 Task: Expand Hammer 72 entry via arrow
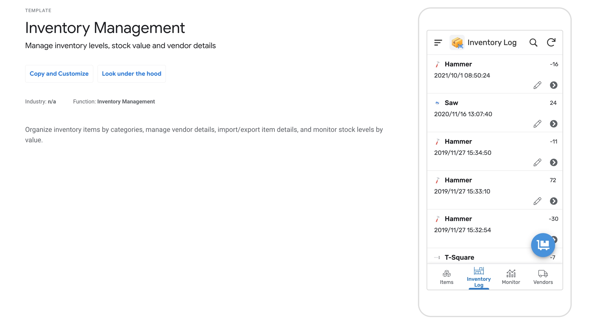pyautogui.click(x=554, y=201)
